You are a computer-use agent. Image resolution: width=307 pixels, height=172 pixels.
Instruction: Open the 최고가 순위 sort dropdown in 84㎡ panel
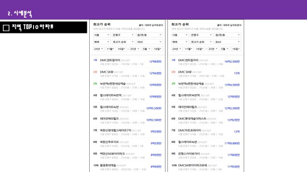[x=201, y=42]
